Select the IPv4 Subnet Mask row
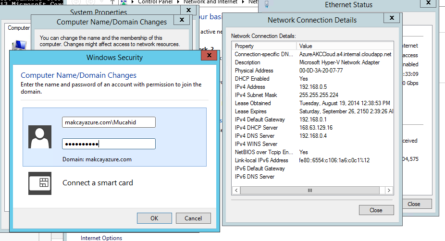The height and width of the screenshot is (241, 445). 313,95
